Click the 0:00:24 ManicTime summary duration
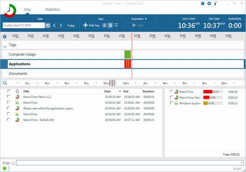 [233, 92]
